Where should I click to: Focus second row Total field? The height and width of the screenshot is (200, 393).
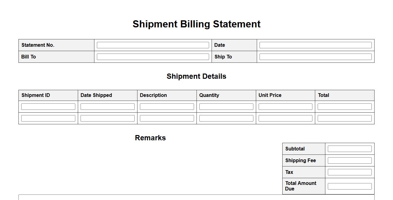[345, 118]
